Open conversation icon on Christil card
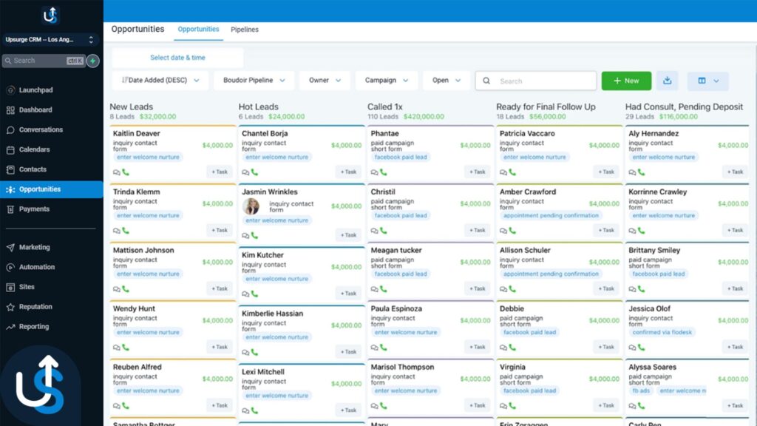This screenshot has height=426, width=757. click(374, 231)
